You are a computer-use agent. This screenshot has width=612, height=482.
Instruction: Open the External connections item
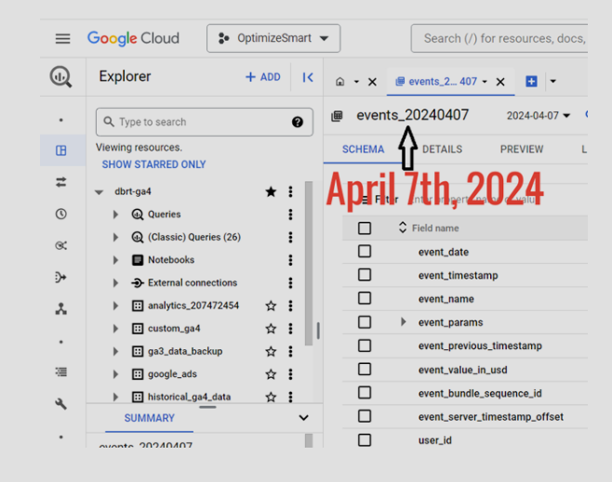click(192, 283)
